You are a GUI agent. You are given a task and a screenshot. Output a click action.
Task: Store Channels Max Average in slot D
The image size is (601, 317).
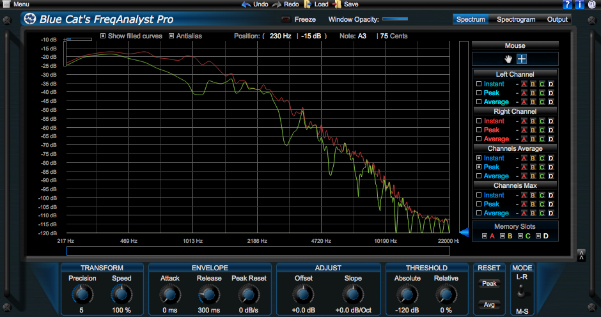[550, 213]
